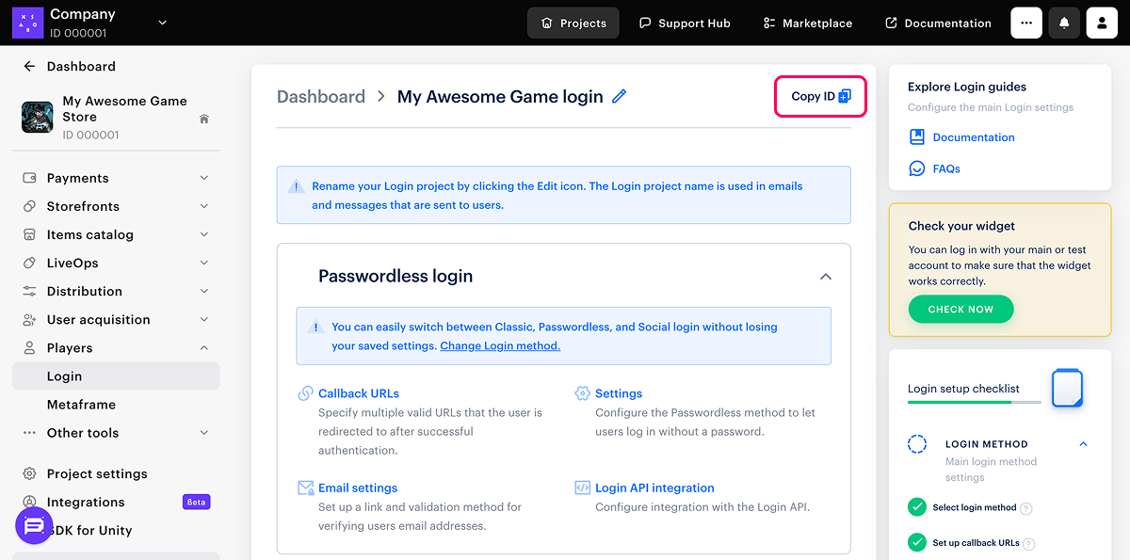Screen dimensions: 1130x560
Task: Open the Marketplace top navigation item
Action: pyautogui.click(x=808, y=23)
